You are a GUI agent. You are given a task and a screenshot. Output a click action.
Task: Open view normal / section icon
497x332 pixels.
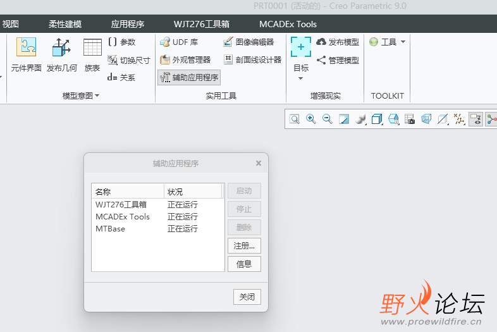tap(443, 120)
